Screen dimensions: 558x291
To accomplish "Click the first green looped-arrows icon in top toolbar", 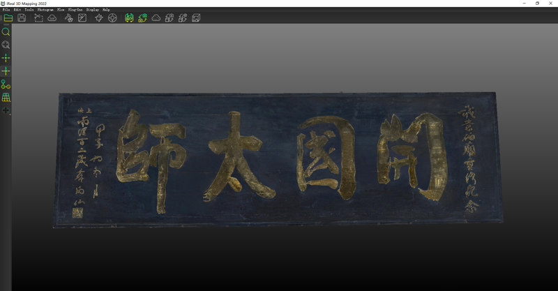I will coord(129,18).
